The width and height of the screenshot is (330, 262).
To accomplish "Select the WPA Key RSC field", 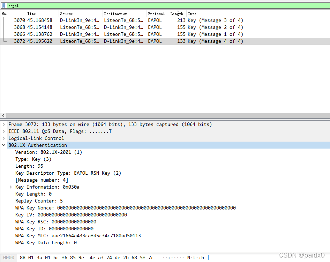I will pyautogui.click(x=56, y=222).
